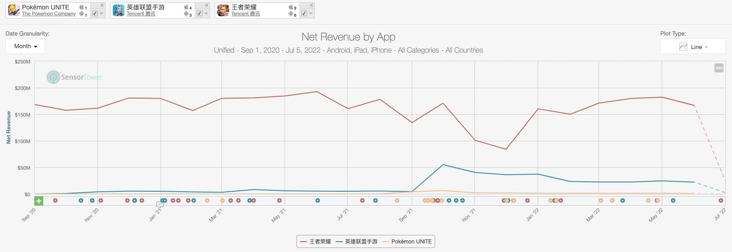Click the Android rank icon on 王者荣耀 card
Viewport: 732px width, 252px height.
click(x=291, y=14)
